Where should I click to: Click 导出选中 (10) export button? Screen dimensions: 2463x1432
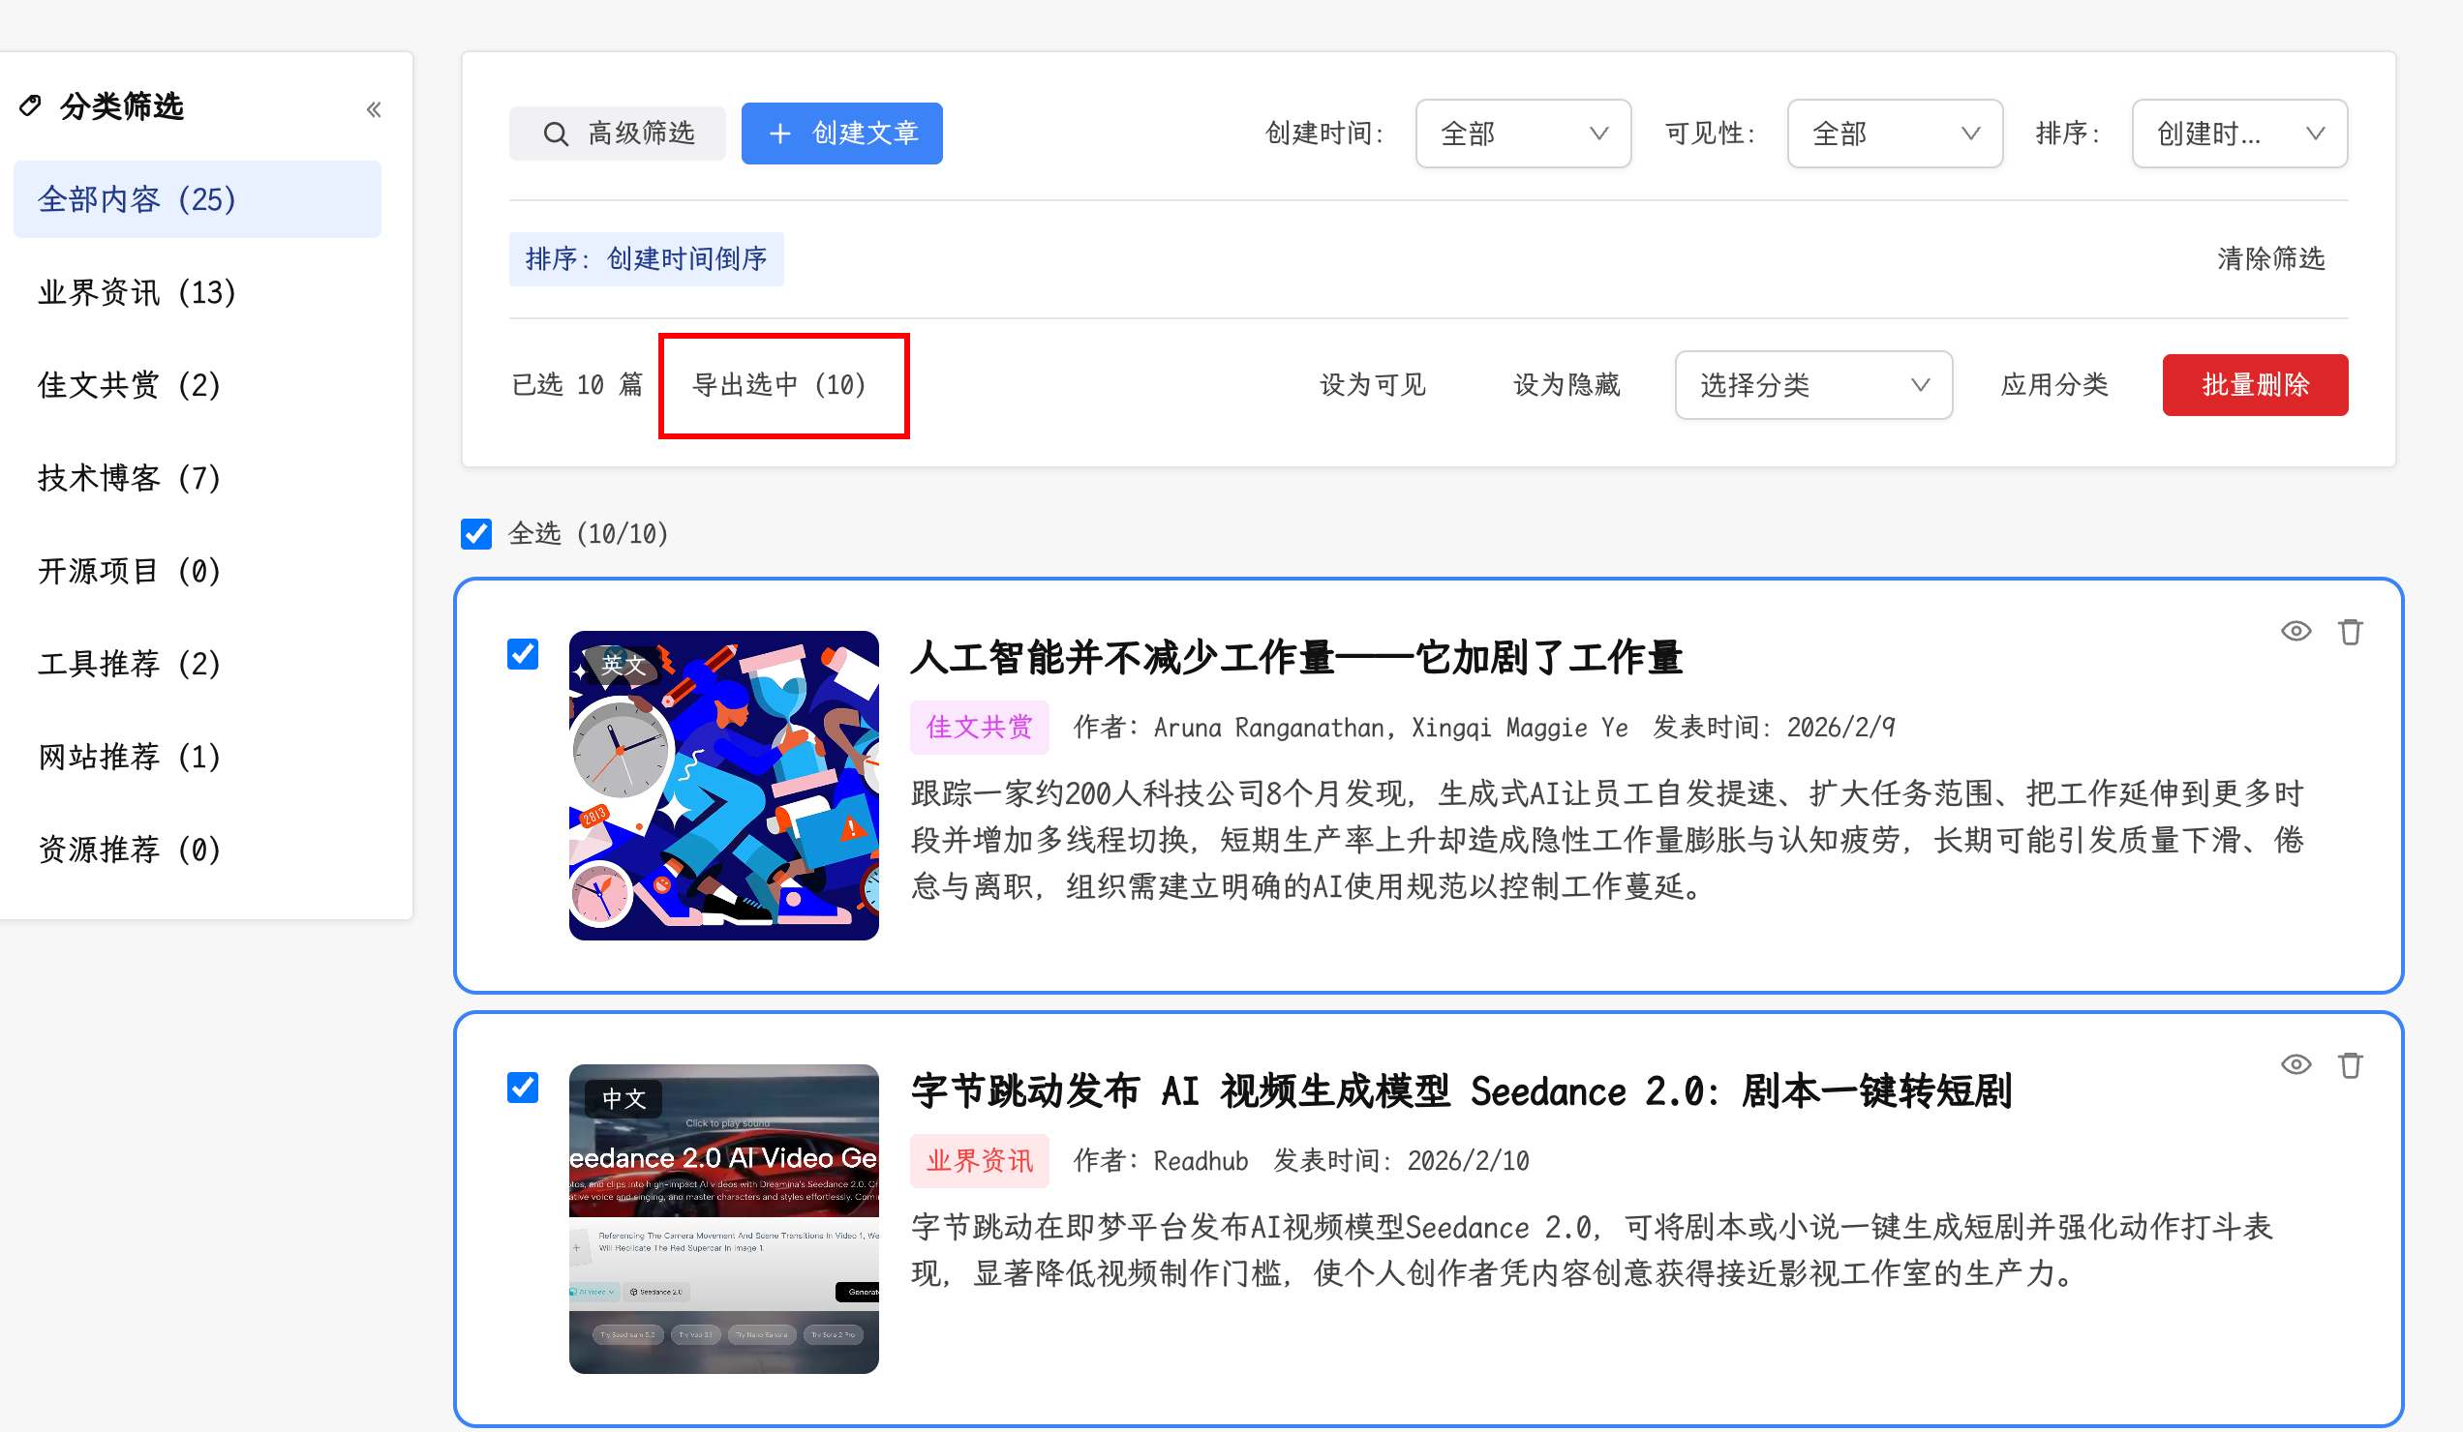click(779, 385)
